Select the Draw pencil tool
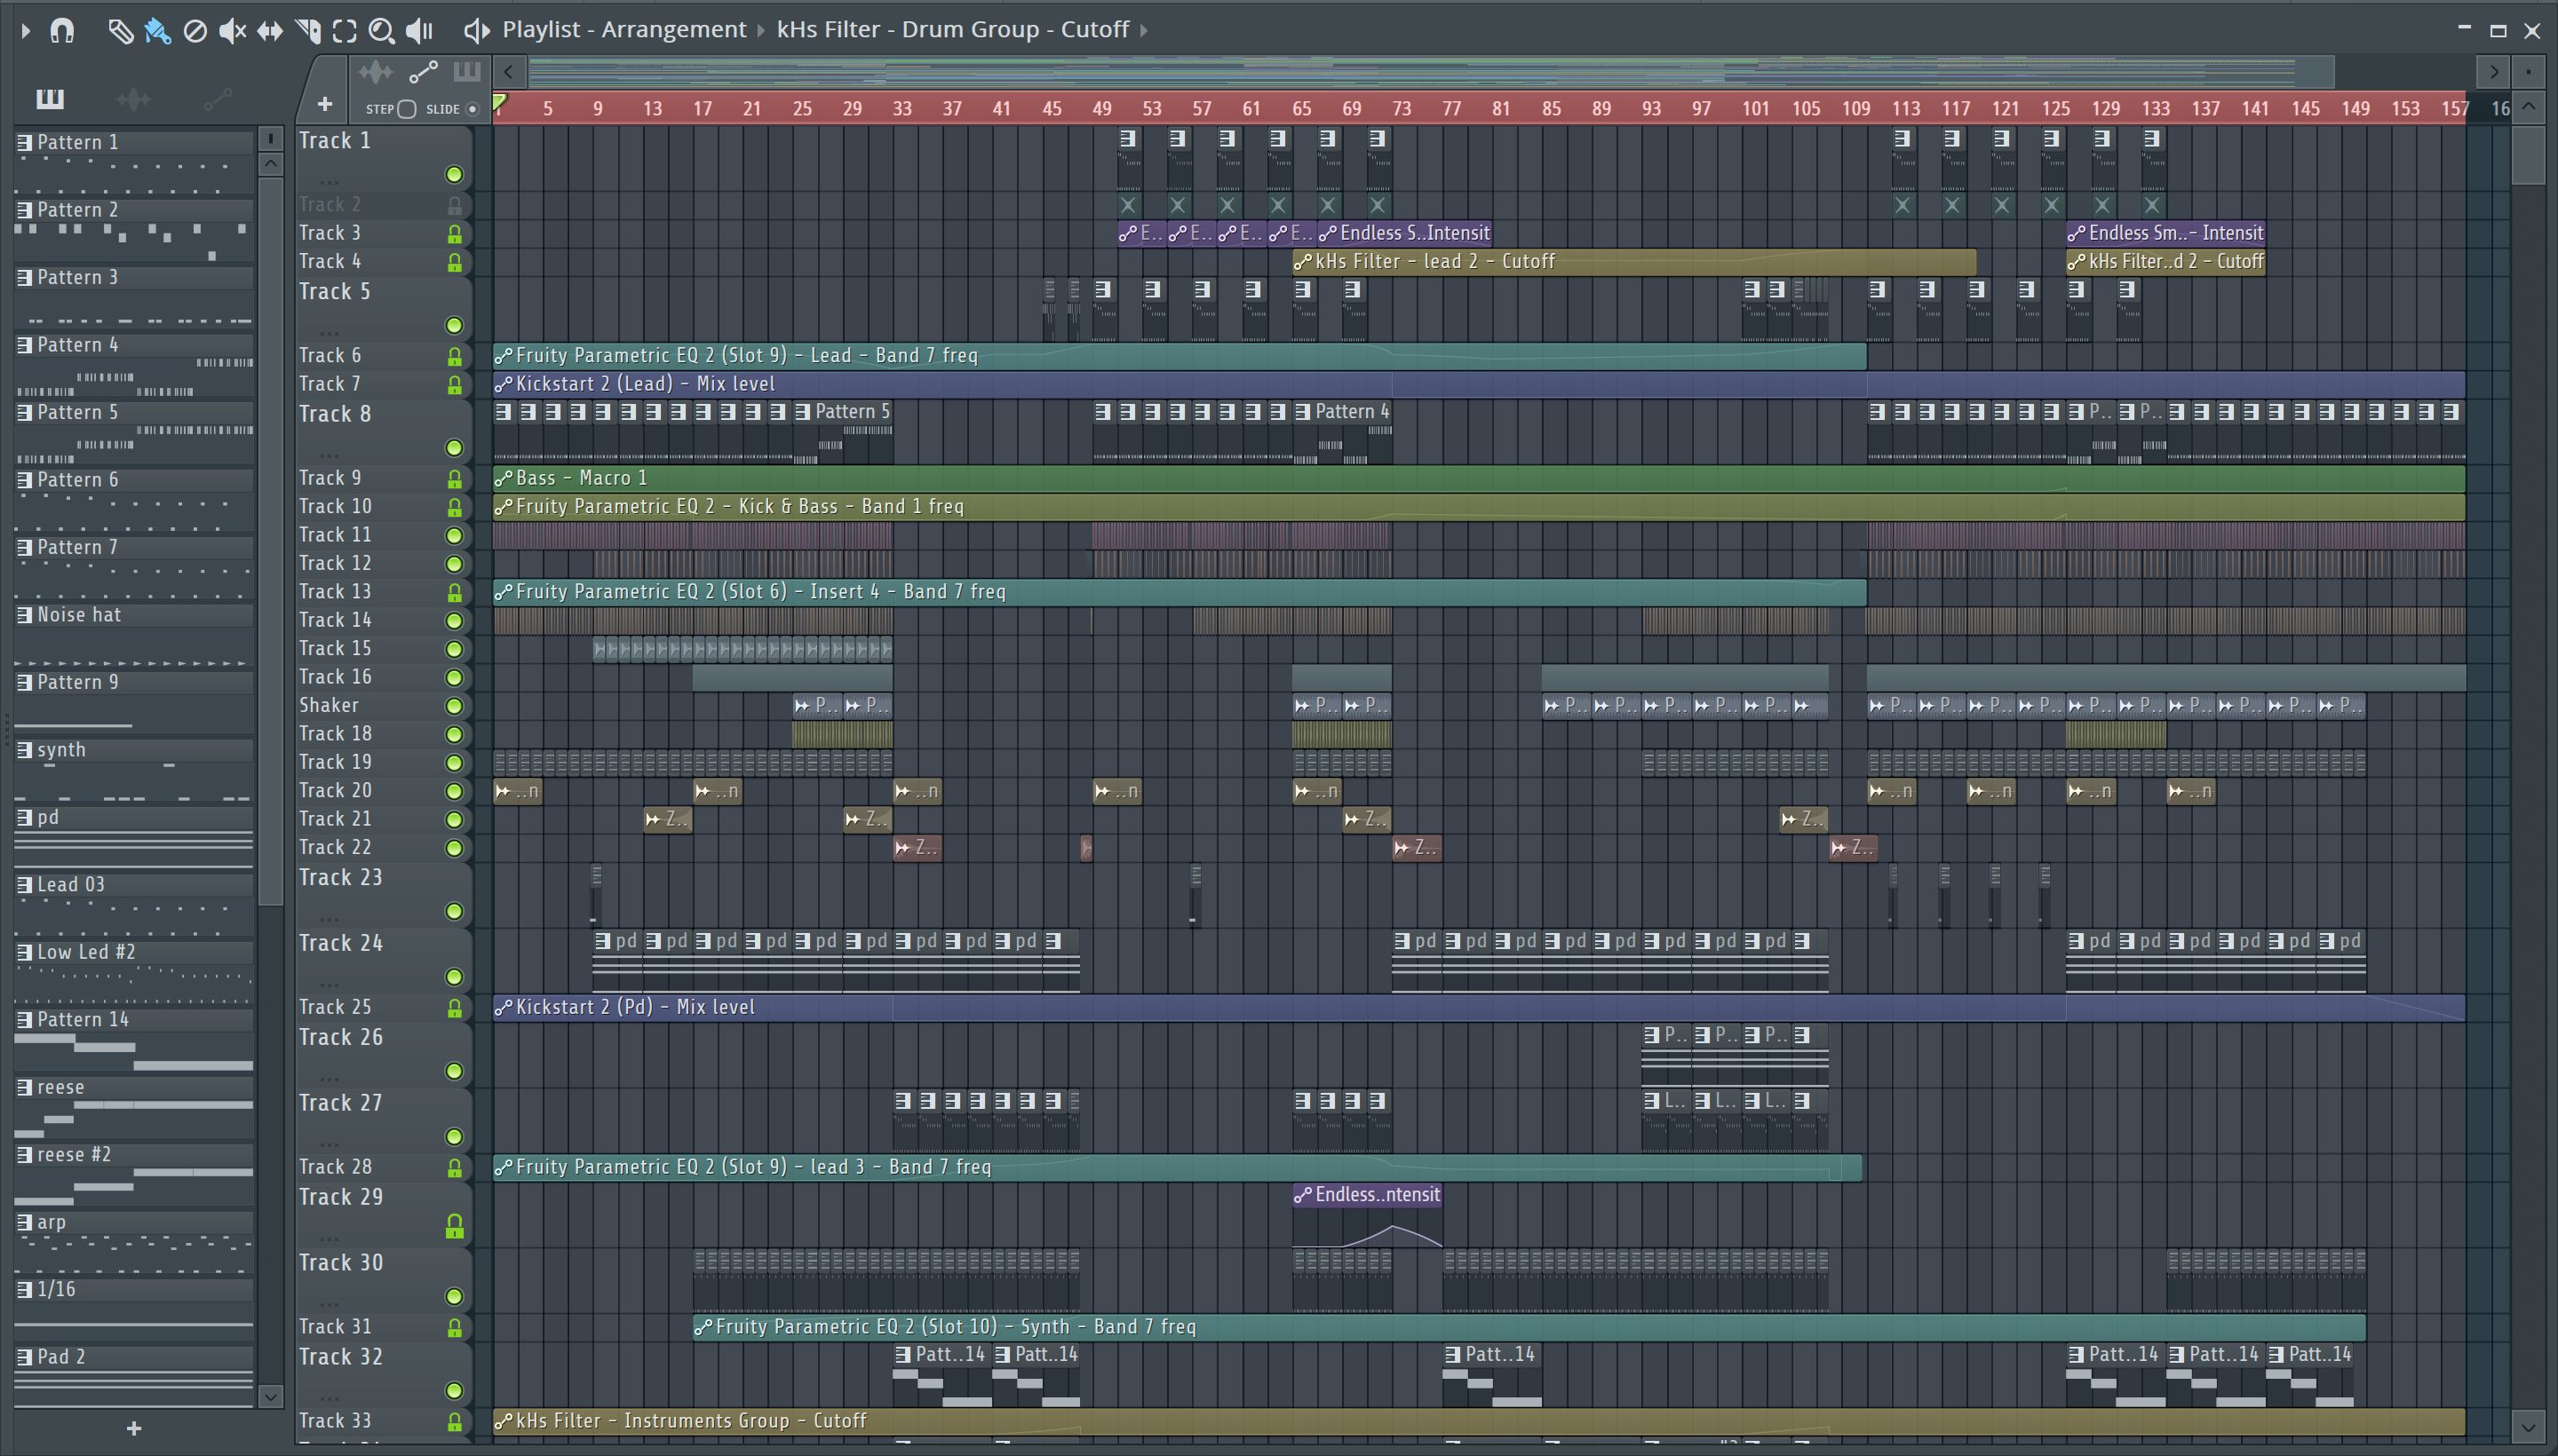The image size is (2558, 1456). click(120, 31)
